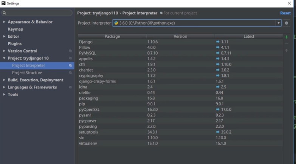
Task: Click the Reset link
Action: point(285,13)
